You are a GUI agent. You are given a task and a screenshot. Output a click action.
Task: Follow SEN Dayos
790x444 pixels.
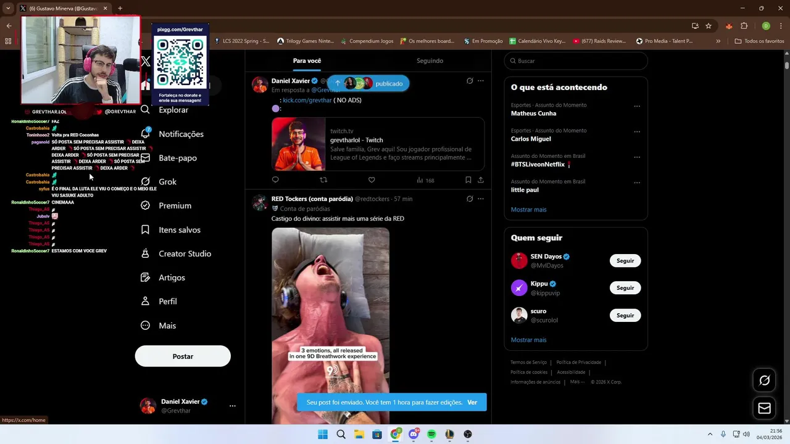[x=625, y=261]
